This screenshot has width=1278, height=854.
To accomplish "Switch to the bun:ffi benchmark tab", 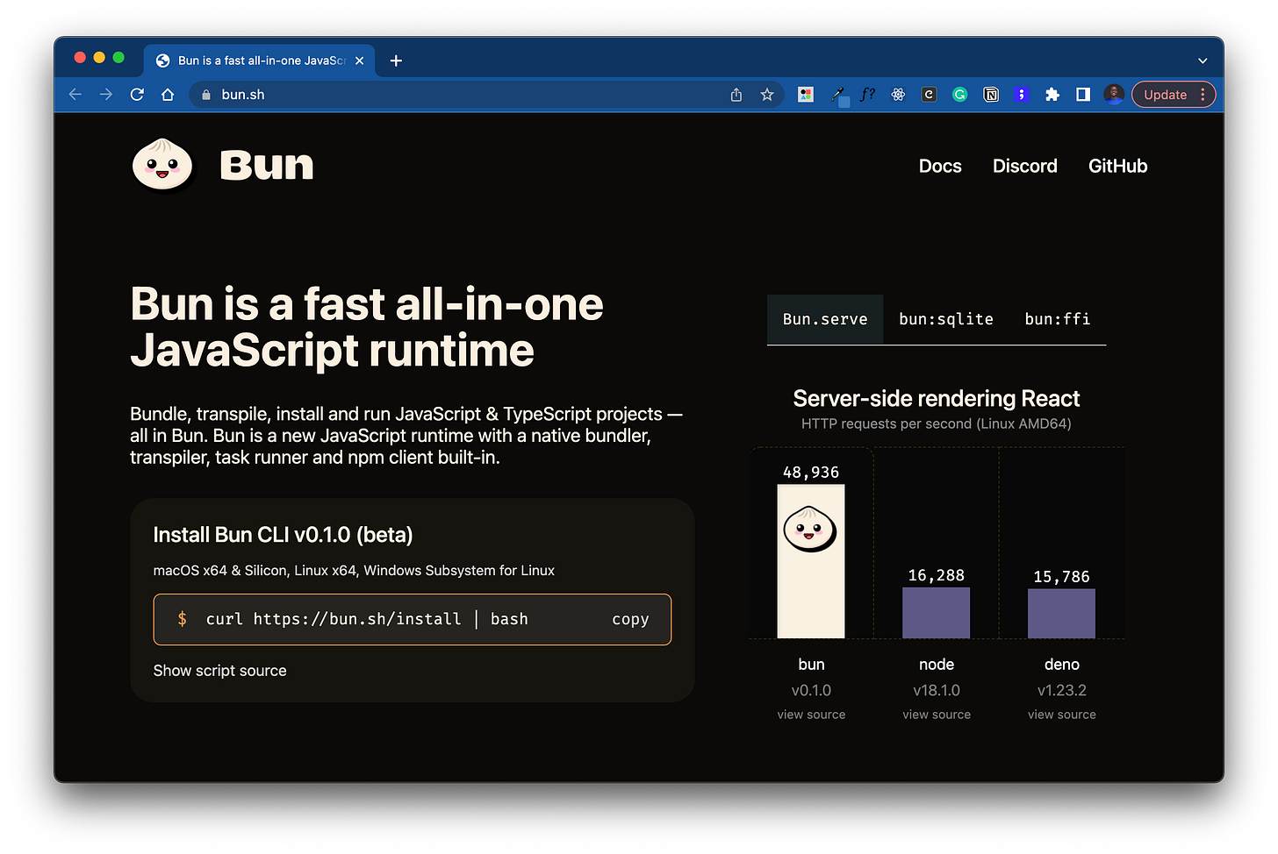I will 1058,319.
